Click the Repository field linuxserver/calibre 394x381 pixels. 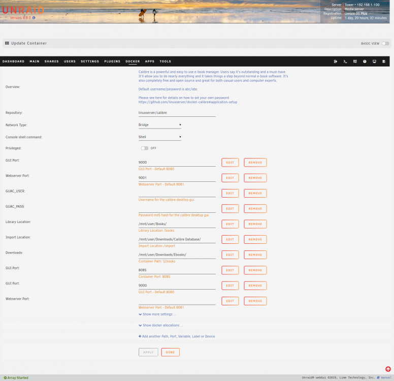pyautogui.click(x=177, y=113)
